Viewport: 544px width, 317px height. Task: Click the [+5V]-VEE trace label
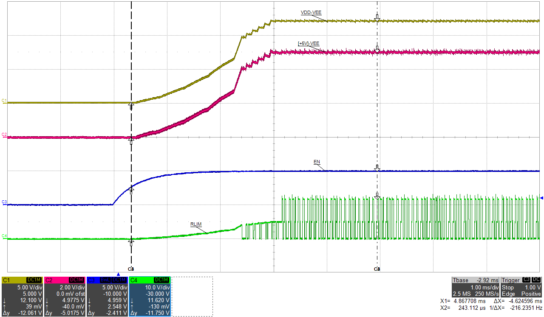click(309, 43)
